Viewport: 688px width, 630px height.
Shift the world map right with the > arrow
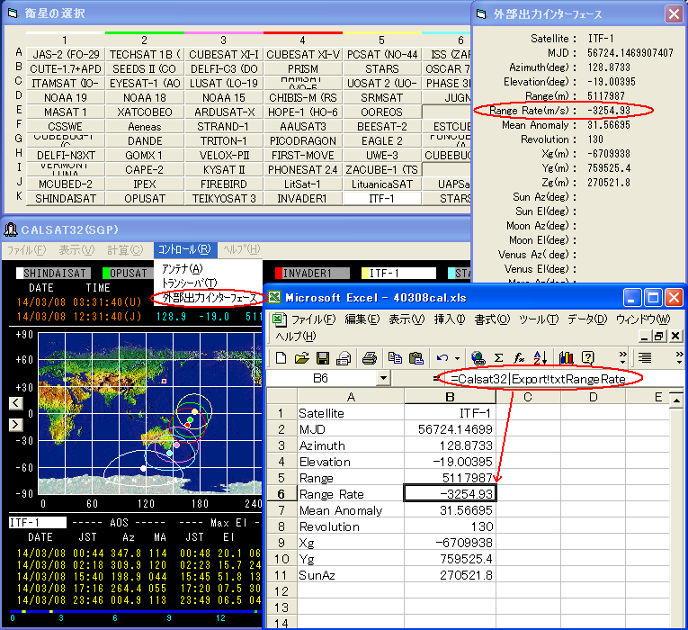click(16, 425)
